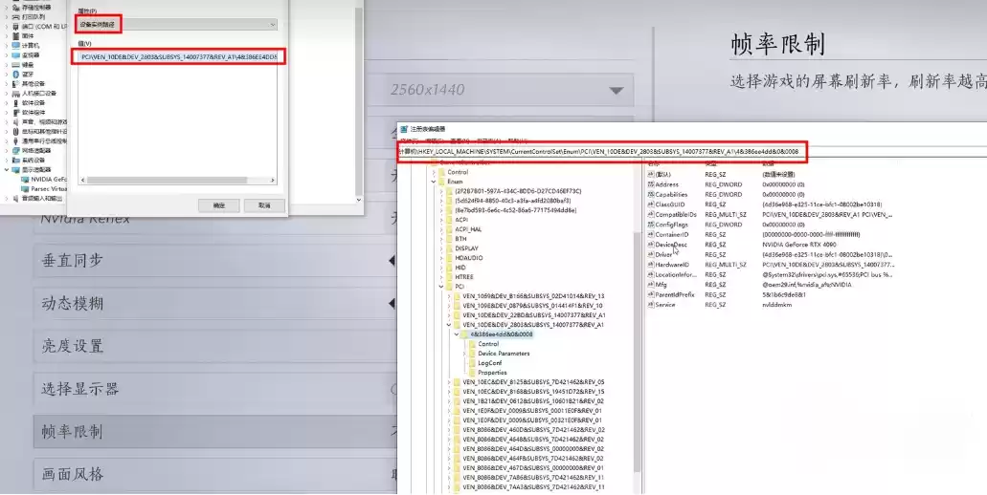Click the NVIDIA GeForce display adapter icon
The image size is (987, 495).
[25, 179]
